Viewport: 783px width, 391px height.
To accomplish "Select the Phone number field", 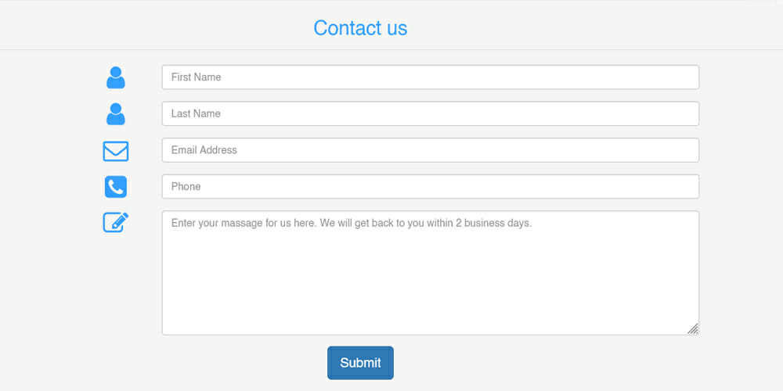I will click(430, 187).
